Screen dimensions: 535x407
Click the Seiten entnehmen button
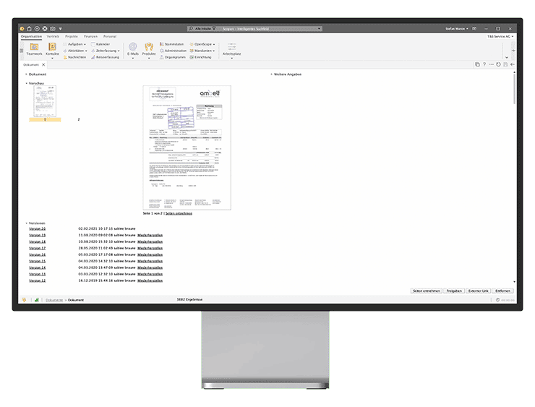pos(426,291)
